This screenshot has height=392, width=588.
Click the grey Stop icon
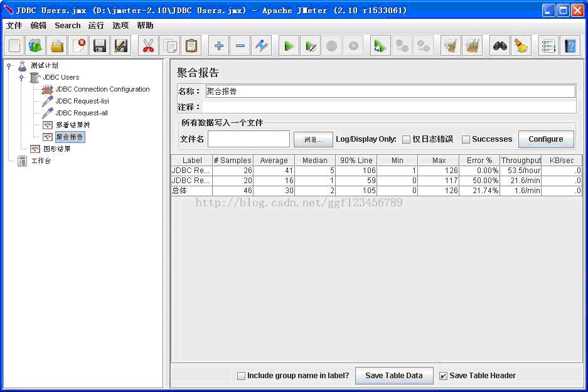[x=331, y=46]
